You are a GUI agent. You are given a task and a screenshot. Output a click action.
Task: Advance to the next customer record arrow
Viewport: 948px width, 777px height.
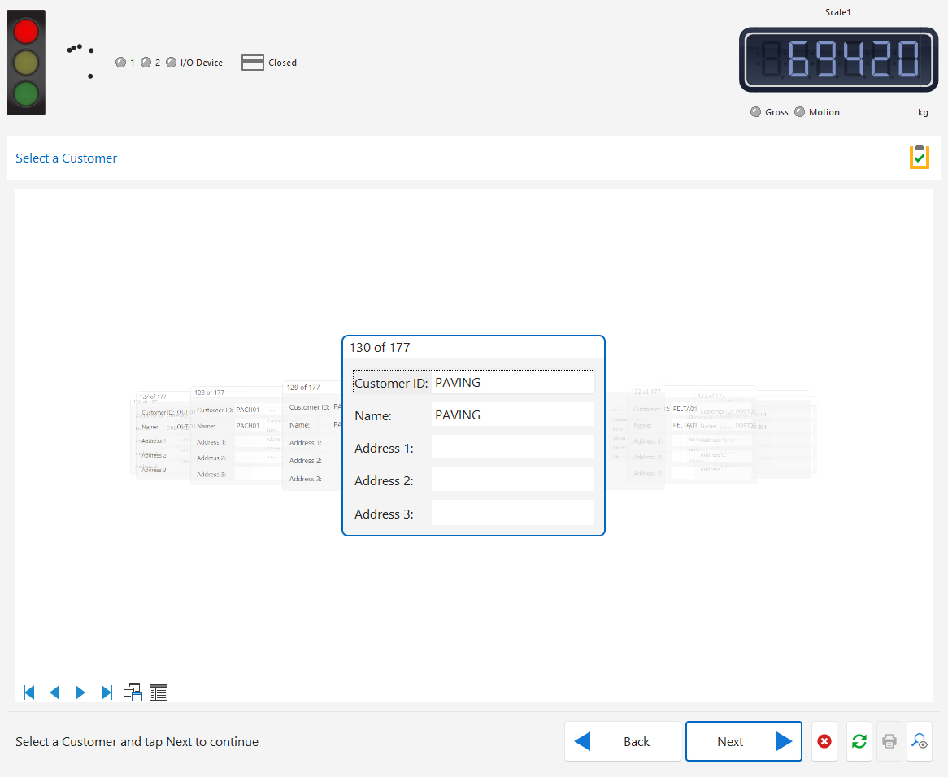(x=80, y=692)
